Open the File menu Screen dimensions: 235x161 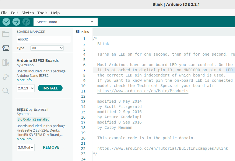[x=4, y=13]
